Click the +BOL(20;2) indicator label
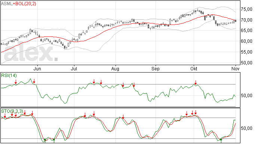 click(x=24, y=4)
